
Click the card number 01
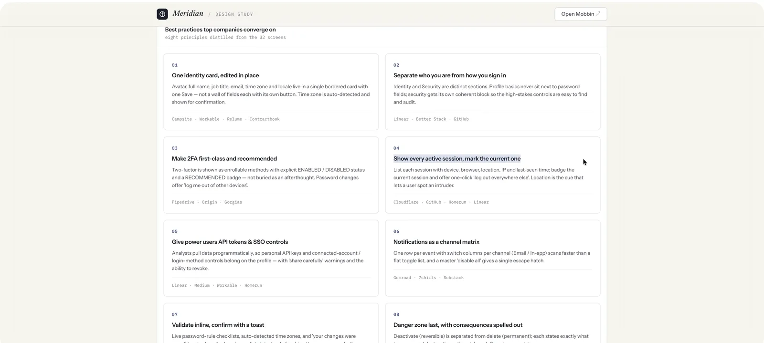175,65
